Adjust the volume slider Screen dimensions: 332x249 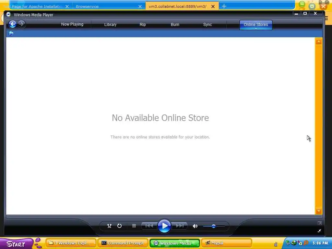point(213,226)
